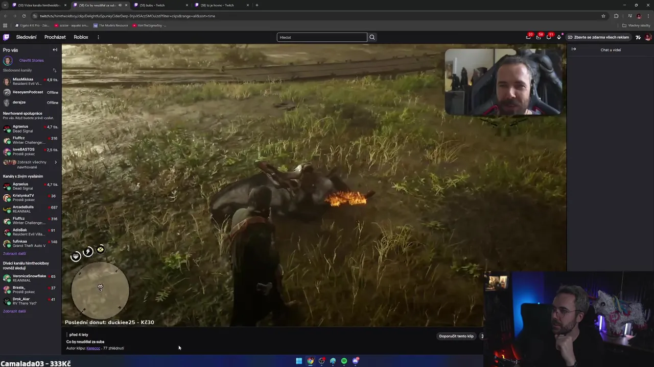Viewport: 654px width, 367px height.
Task: Open Discord from the taskbar
Action: coord(356,361)
